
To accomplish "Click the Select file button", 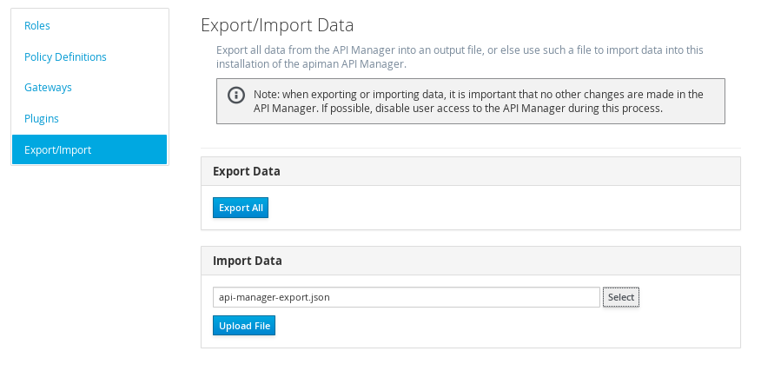I will pyautogui.click(x=621, y=297).
